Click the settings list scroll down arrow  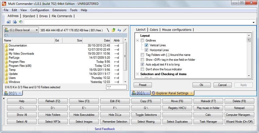pos(249,76)
